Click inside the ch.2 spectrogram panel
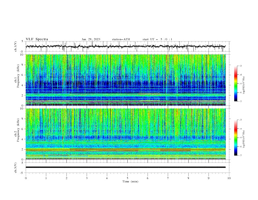Screen dimensions: 258x200 (x=125, y=134)
